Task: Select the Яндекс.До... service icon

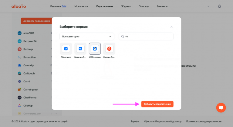Action: (109, 49)
